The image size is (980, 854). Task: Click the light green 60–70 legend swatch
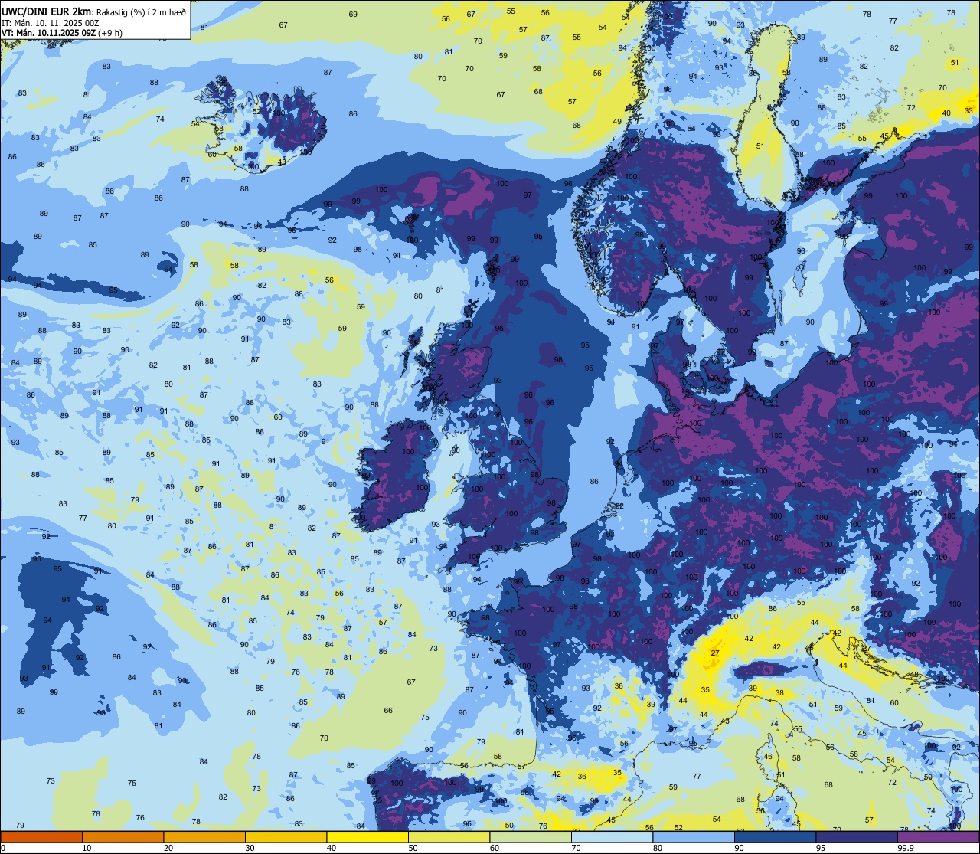(x=531, y=836)
